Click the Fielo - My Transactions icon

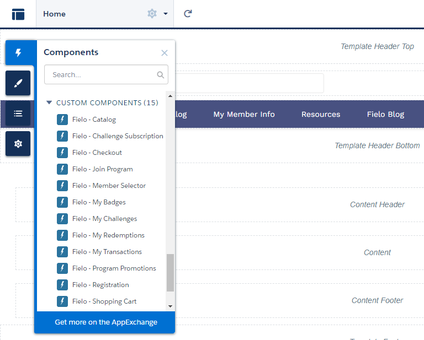62,252
